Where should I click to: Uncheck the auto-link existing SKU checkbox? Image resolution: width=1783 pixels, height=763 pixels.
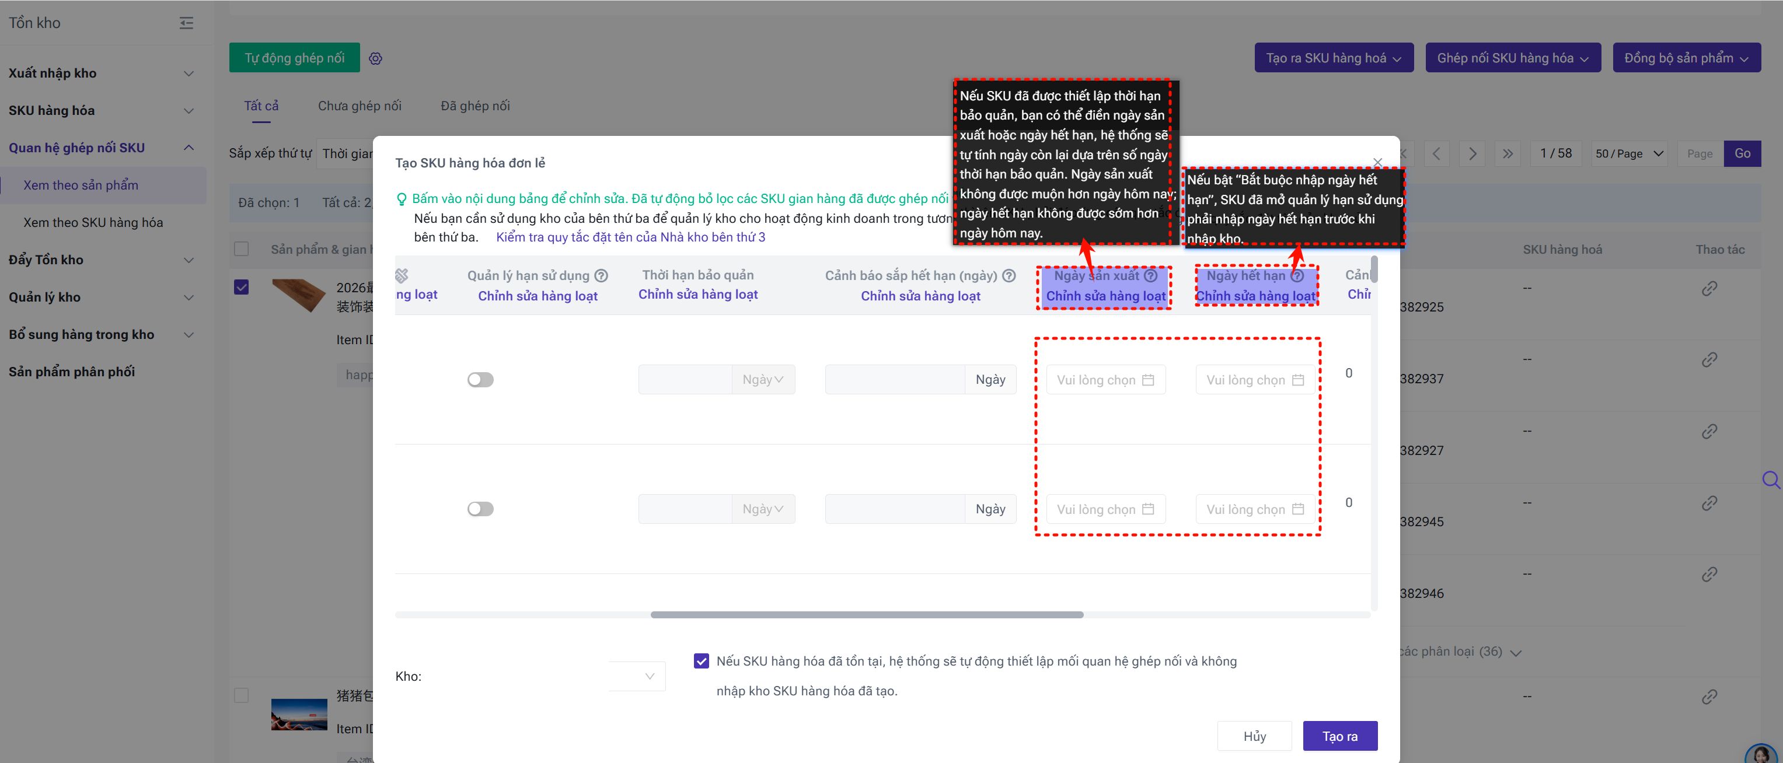pos(701,660)
